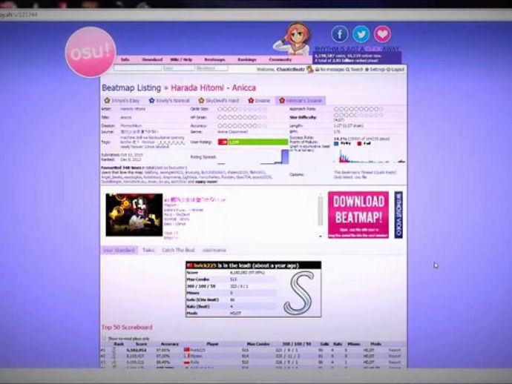The height and width of the screenshot is (384, 512).
Task: Click the Max Combo column header
Action: (258, 344)
